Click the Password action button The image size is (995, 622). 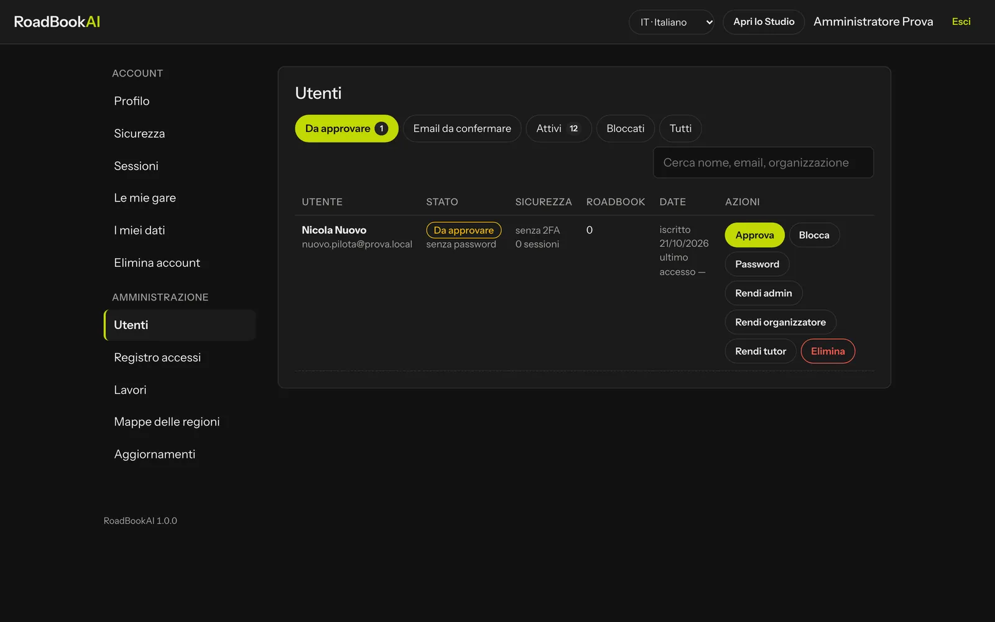pyautogui.click(x=757, y=264)
